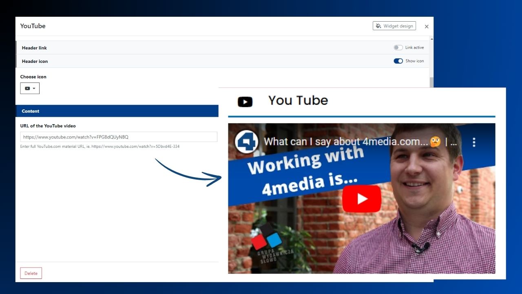Click the 'Enter full YouTube.com material URL' hint
The height and width of the screenshot is (294, 522).
tap(100, 146)
